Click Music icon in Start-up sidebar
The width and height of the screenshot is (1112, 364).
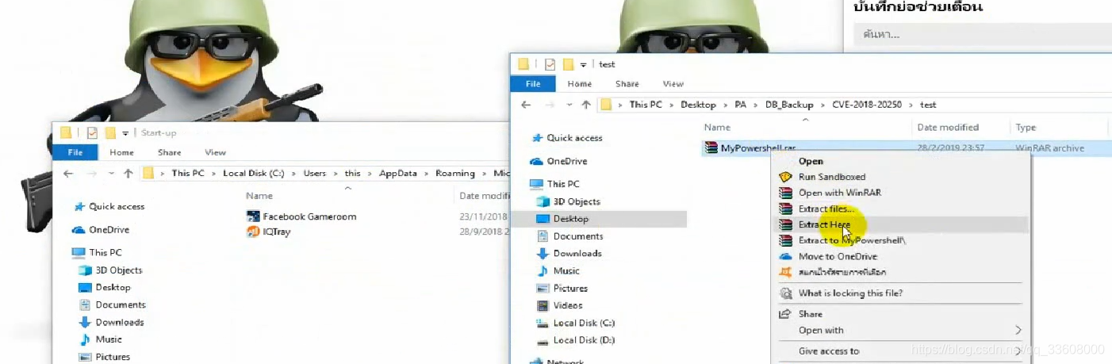pyautogui.click(x=86, y=339)
